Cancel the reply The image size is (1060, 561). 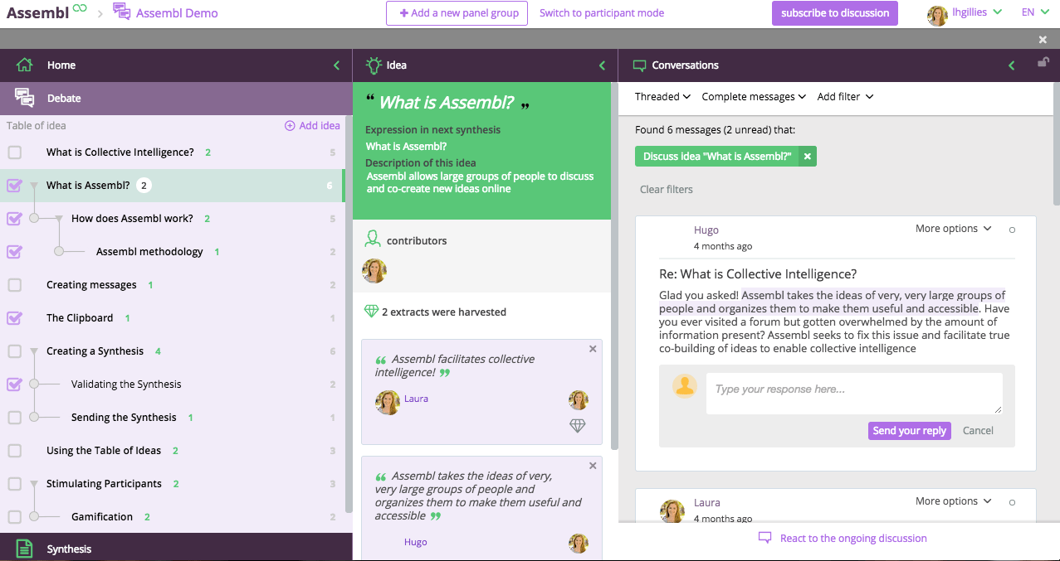978,431
